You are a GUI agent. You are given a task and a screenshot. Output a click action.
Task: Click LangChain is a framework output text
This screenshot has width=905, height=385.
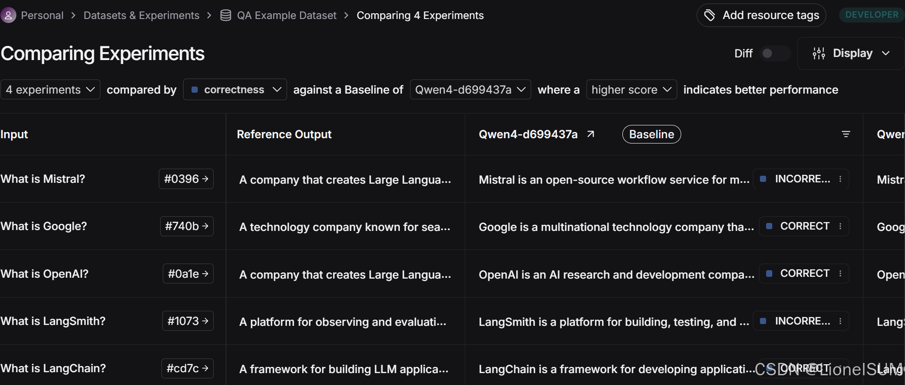(x=617, y=369)
